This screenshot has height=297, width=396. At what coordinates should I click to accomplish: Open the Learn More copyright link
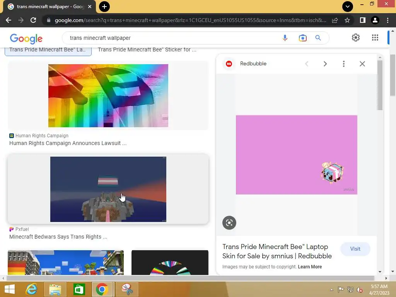[x=310, y=267]
